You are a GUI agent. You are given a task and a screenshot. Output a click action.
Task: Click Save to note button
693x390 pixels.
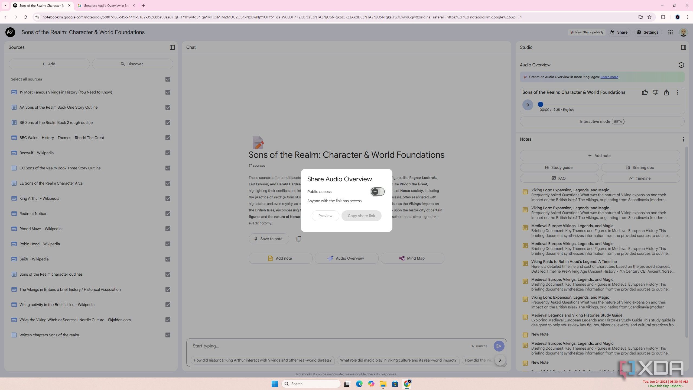[269, 239]
